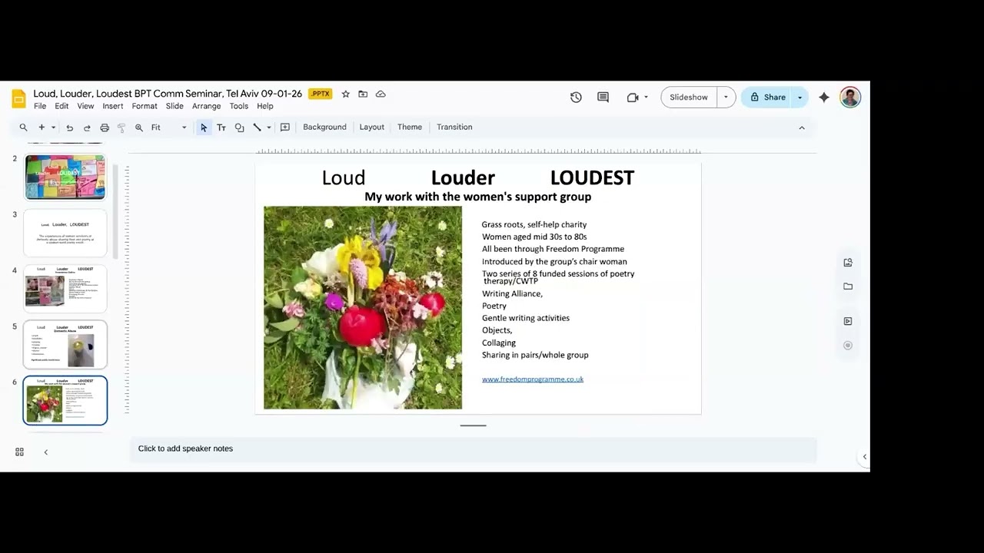984x553 pixels.
Task: Click the .PPTX format badge
Action: [321, 94]
